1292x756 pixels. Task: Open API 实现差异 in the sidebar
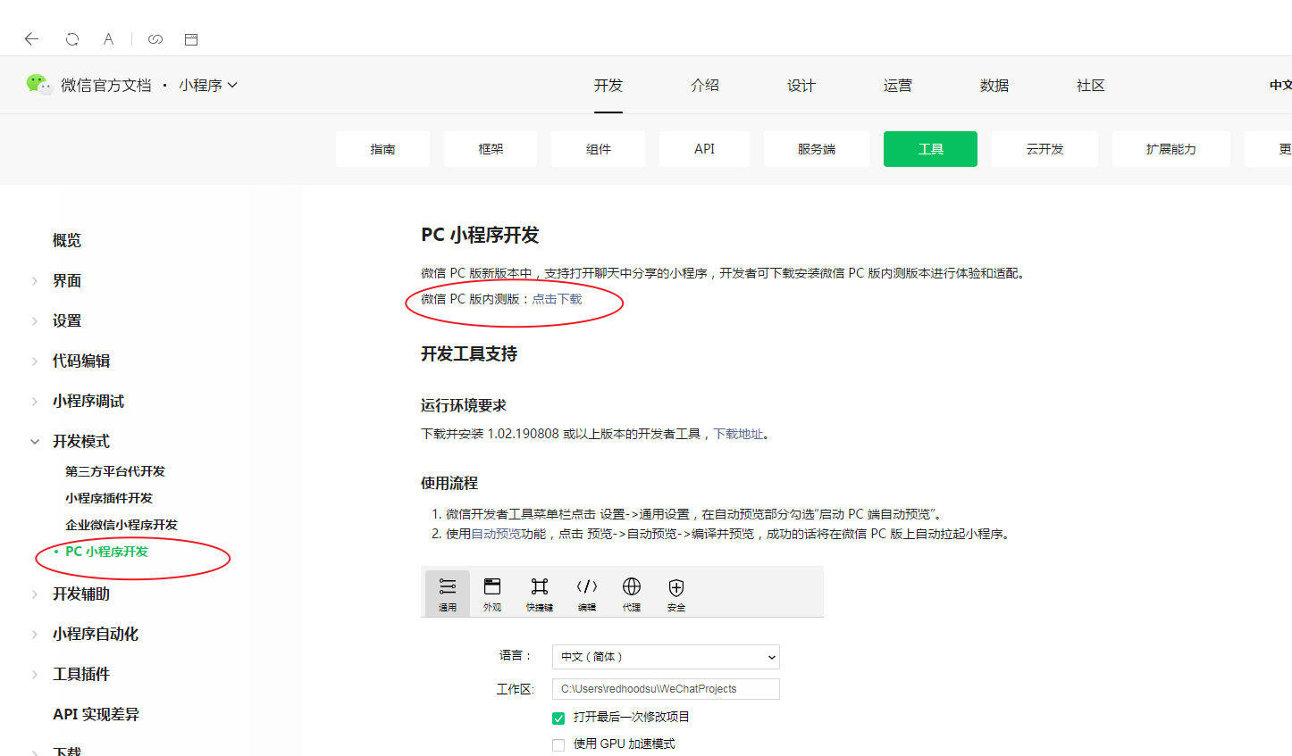[96, 714]
